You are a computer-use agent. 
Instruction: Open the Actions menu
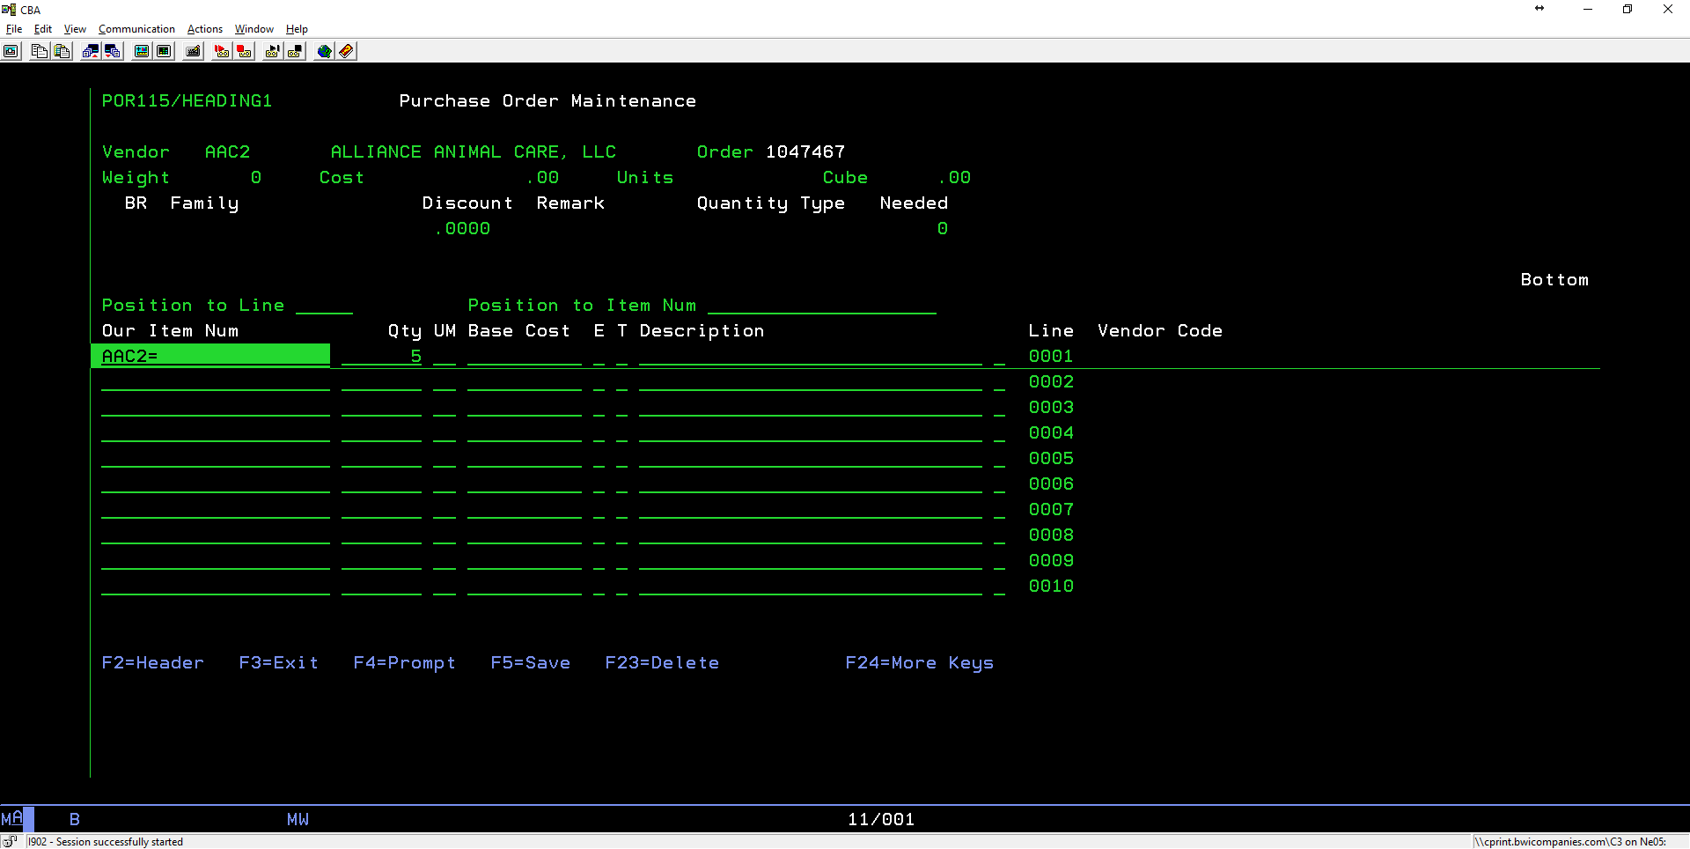[204, 29]
